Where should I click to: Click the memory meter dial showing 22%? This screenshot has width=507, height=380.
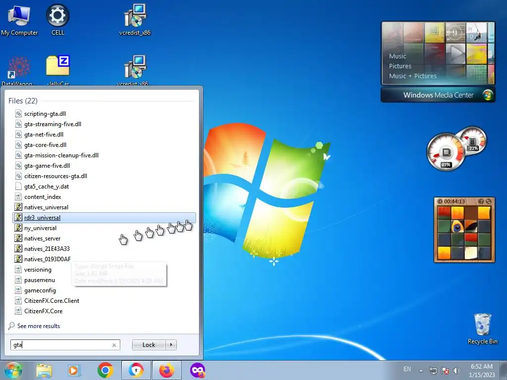[x=473, y=141]
